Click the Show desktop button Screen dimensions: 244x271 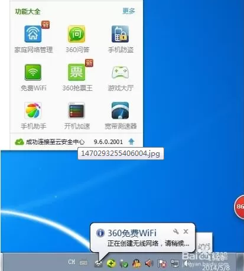240,262
